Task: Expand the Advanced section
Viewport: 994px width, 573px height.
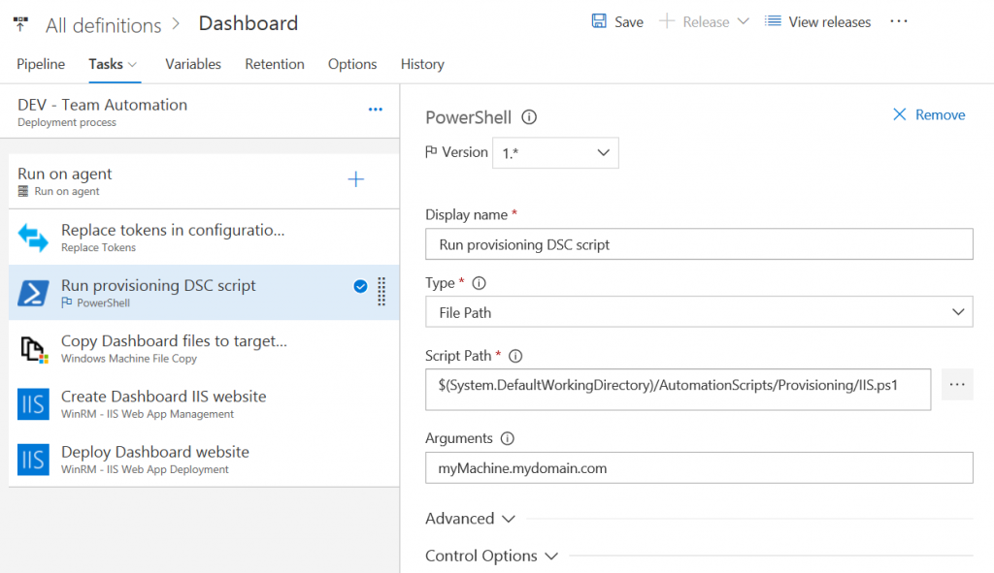Action: click(x=471, y=519)
